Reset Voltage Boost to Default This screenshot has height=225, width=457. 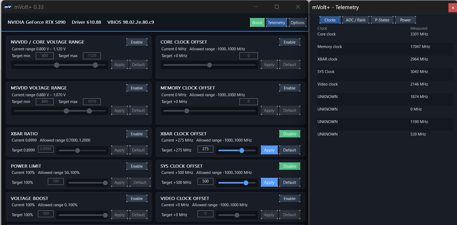click(x=138, y=215)
